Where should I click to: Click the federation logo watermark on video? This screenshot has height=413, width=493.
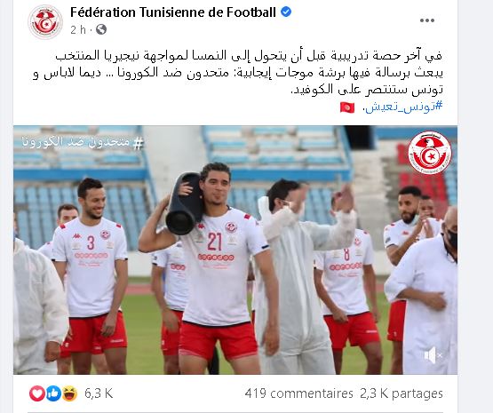tap(430, 153)
